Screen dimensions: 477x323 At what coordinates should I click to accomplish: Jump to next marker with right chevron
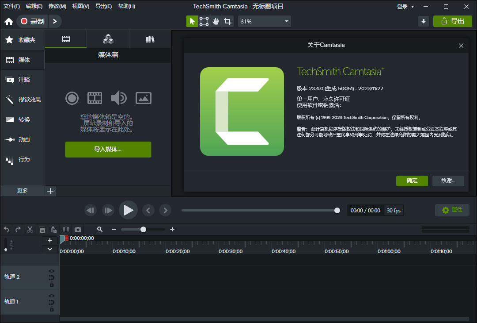165,210
